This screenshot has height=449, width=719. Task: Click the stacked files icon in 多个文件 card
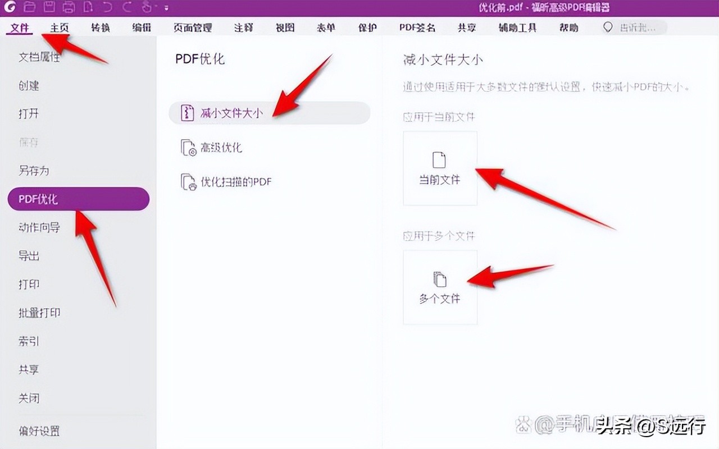(x=439, y=278)
